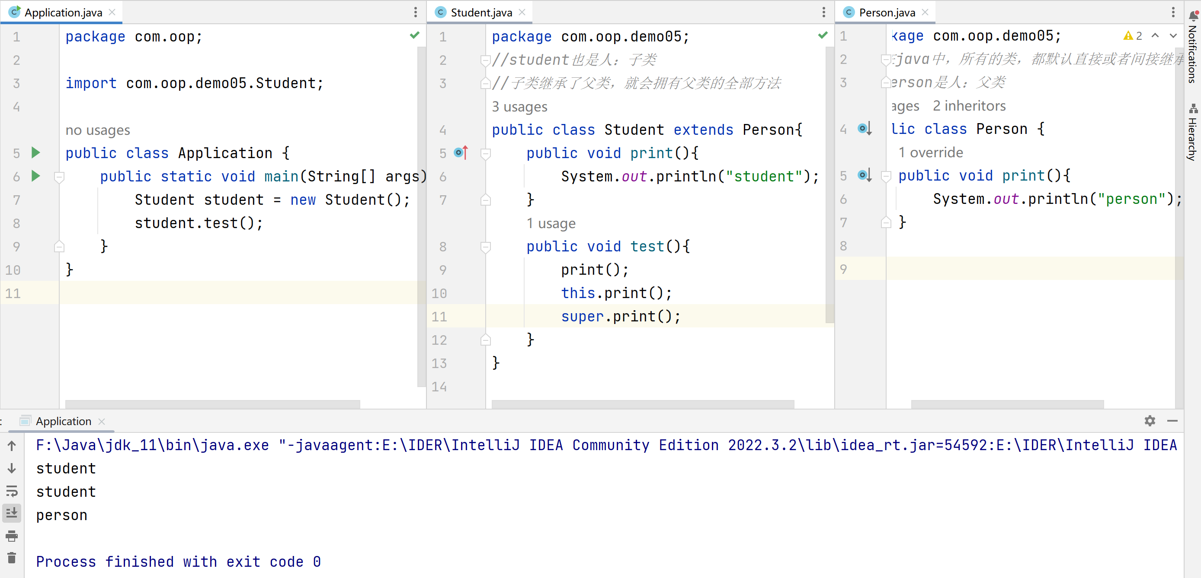Toggle soft-wrap in the run console
Viewport: 1201px width, 578px height.
pos(12,491)
